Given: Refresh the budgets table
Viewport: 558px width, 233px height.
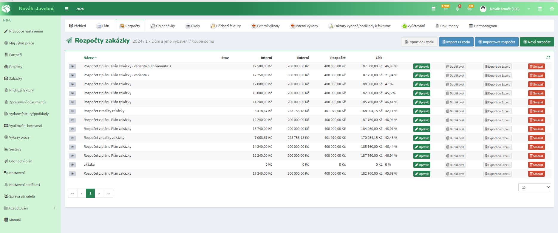Looking at the screenshot, I should [548, 58].
